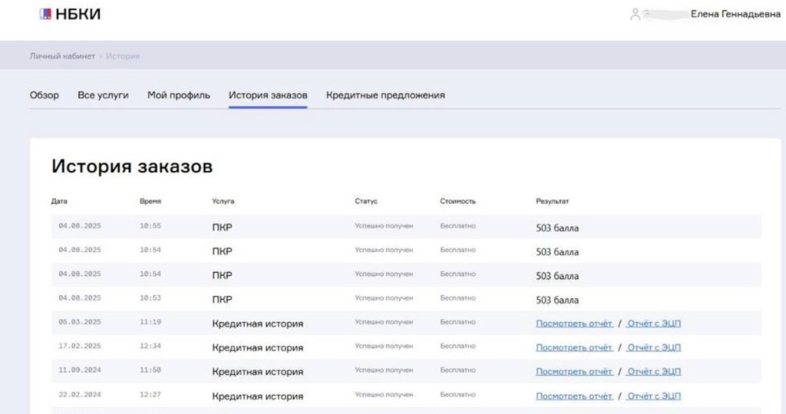This screenshot has height=414, width=786.
Task: Click the user profile avatar icon
Action: coord(635,15)
